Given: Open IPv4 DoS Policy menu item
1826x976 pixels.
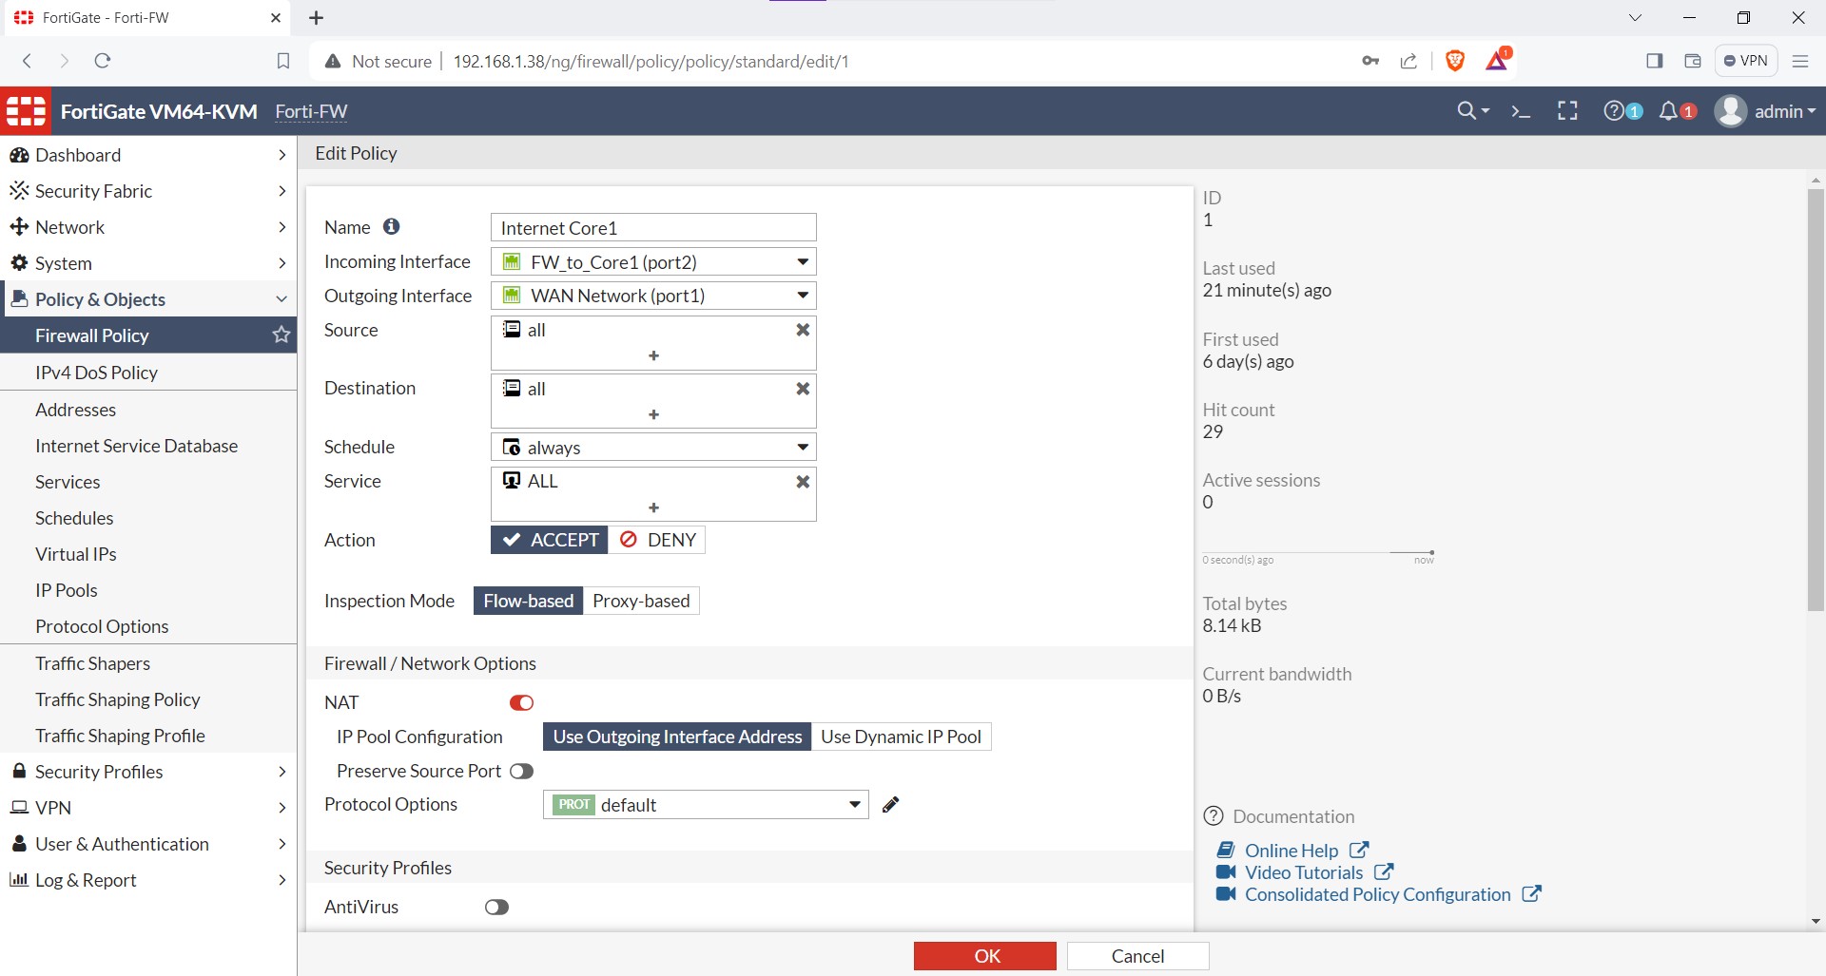Looking at the screenshot, I should [96, 373].
